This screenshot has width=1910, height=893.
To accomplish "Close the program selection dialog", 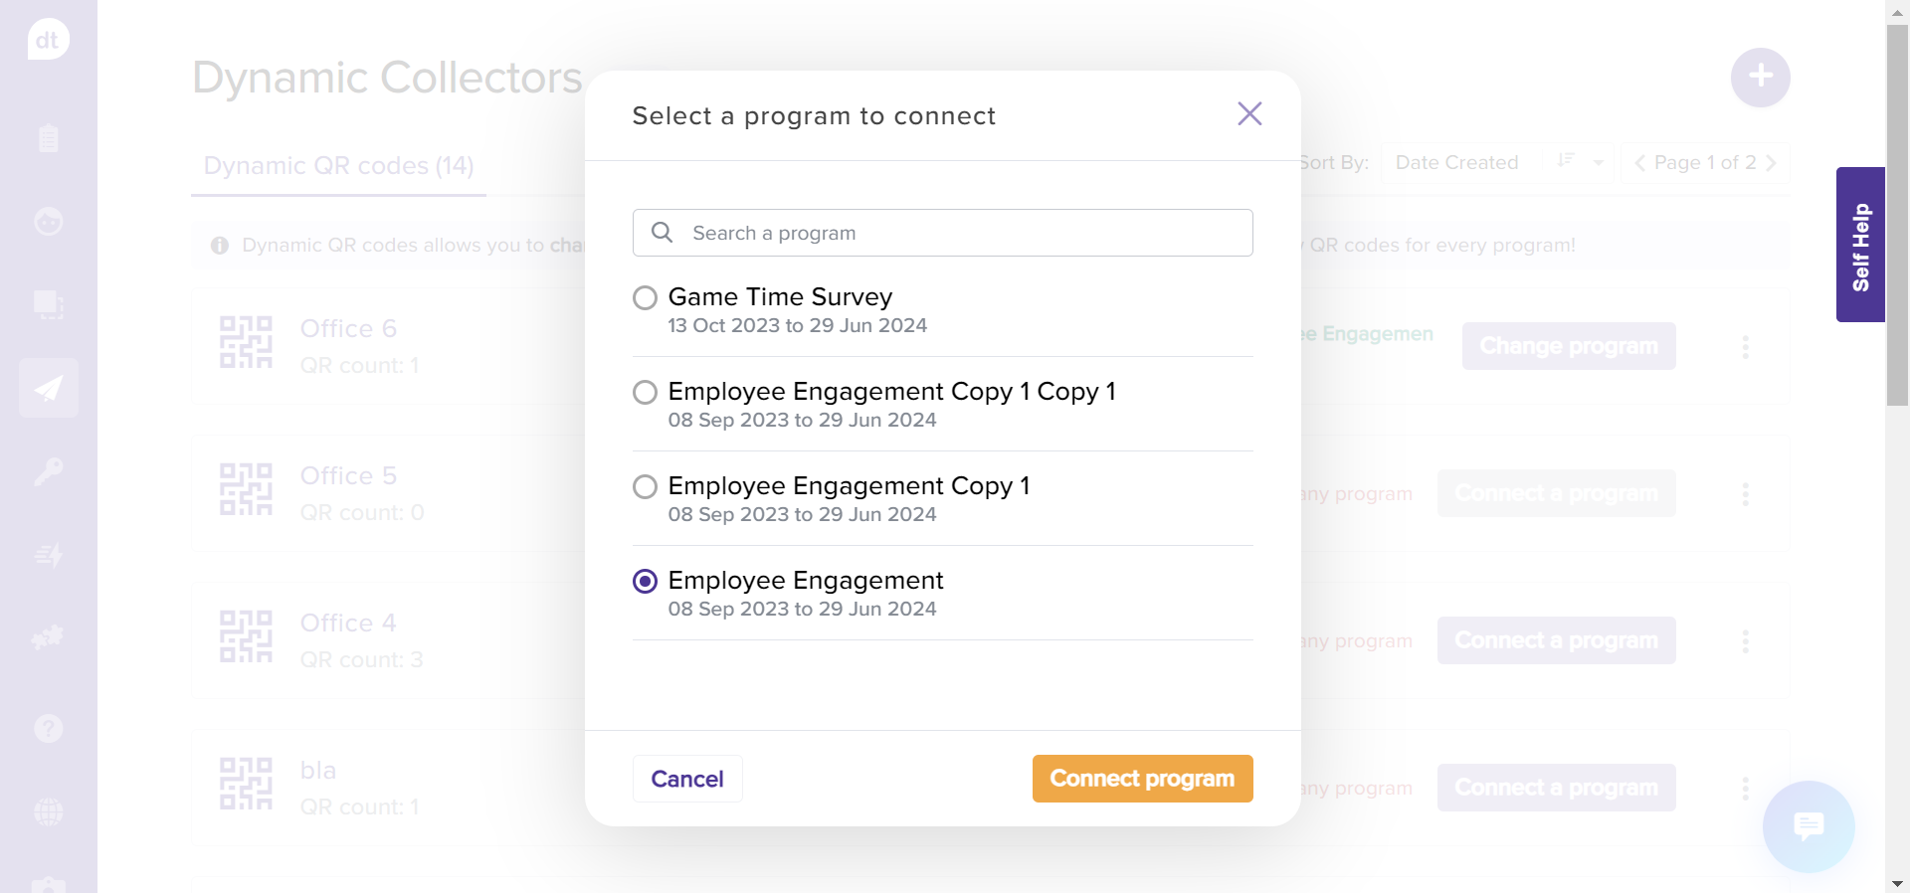I will [x=1249, y=114].
